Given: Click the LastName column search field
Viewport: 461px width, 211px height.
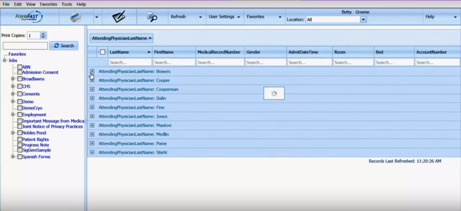Looking at the screenshot, I should coord(130,62).
